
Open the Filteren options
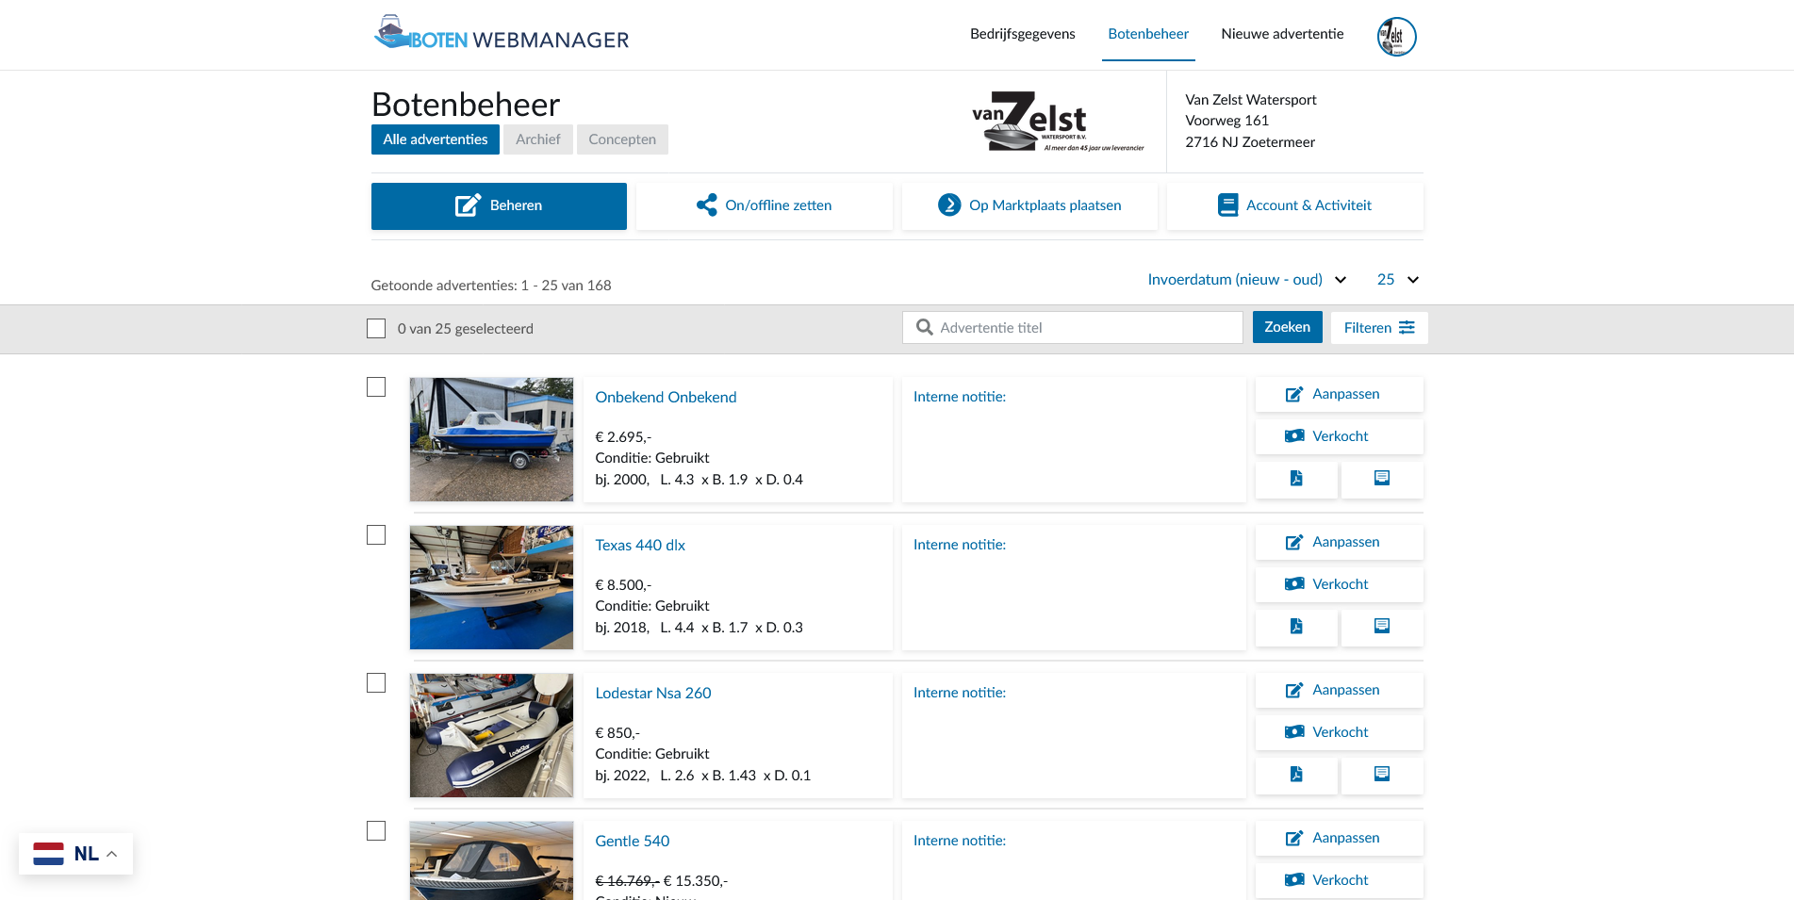(x=1378, y=328)
